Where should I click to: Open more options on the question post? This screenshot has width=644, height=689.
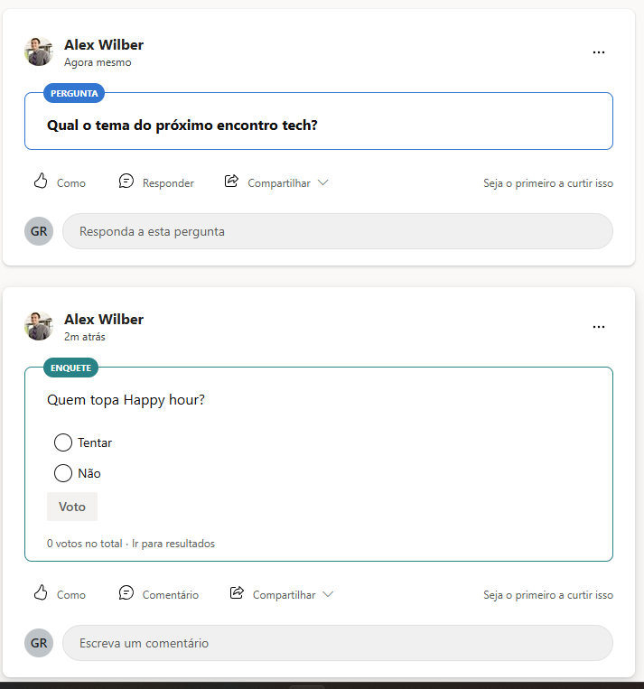(x=599, y=52)
